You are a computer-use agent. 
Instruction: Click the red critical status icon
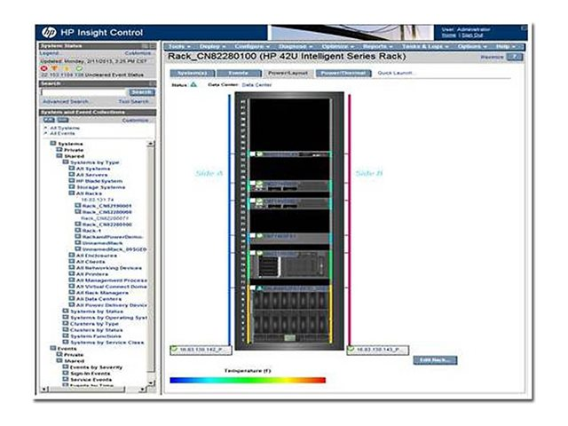(x=43, y=67)
